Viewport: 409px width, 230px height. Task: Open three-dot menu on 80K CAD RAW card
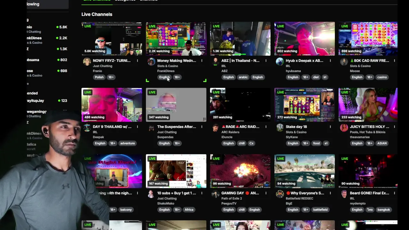pyautogui.click(x=394, y=61)
